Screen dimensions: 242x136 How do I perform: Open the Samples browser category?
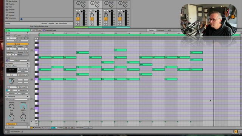point(10,9)
